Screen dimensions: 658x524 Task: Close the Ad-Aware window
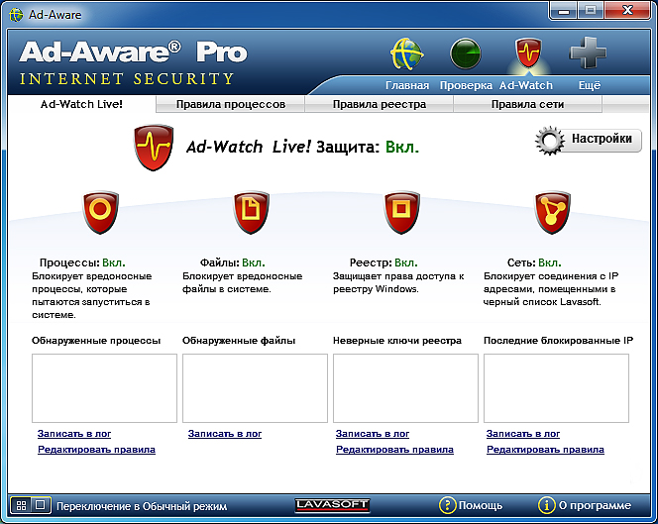click(627, 11)
